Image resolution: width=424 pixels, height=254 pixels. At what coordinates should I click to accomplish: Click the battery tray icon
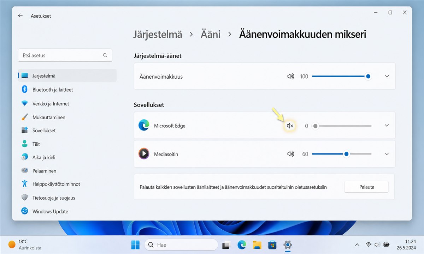(x=386, y=244)
